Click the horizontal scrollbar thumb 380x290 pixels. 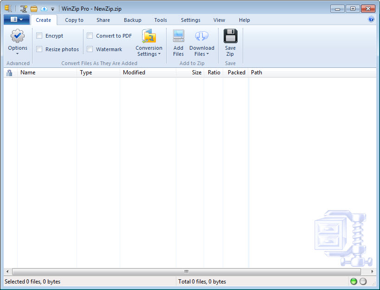coord(187,271)
